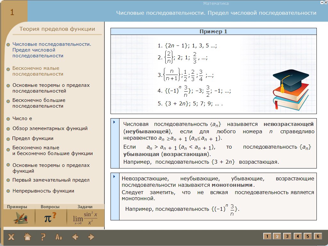Image resolution: width=328 pixels, height=246 pixels.
Task: Go to home via the house icon
Action: 28,237
